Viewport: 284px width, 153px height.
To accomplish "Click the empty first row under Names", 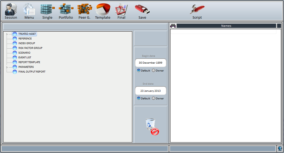I will pyautogui.click(x=223, y=32).
